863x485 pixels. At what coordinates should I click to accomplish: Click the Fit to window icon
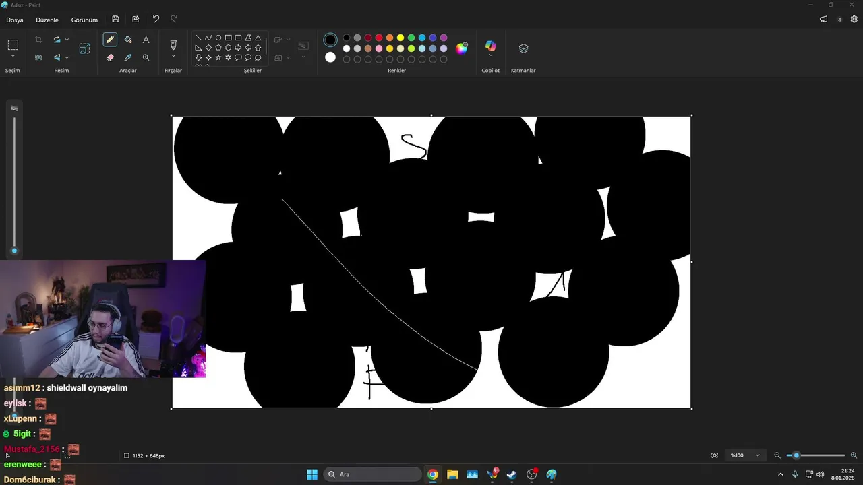[x=715, y=455]
